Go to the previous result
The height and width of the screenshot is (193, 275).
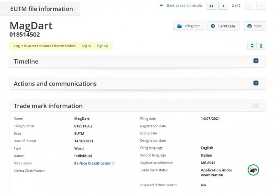coord(223,6)
